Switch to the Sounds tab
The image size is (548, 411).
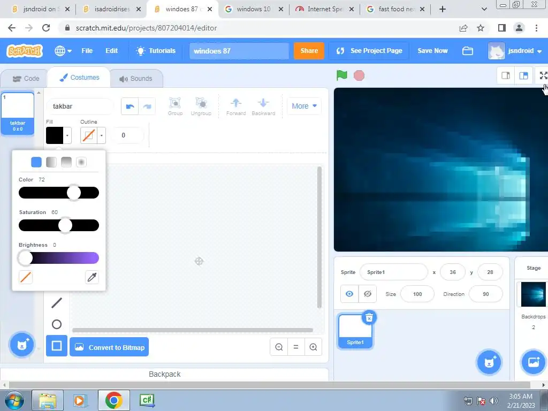(x=136, y=79)
